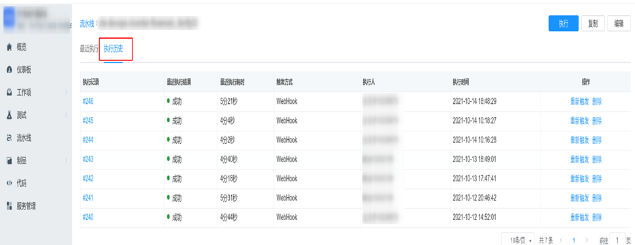Expand the 测试 submenu chevron

(x=66, y=116)
